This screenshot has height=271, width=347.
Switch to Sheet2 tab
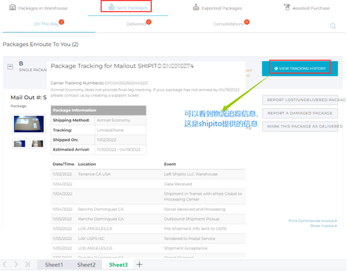(86, 265)
